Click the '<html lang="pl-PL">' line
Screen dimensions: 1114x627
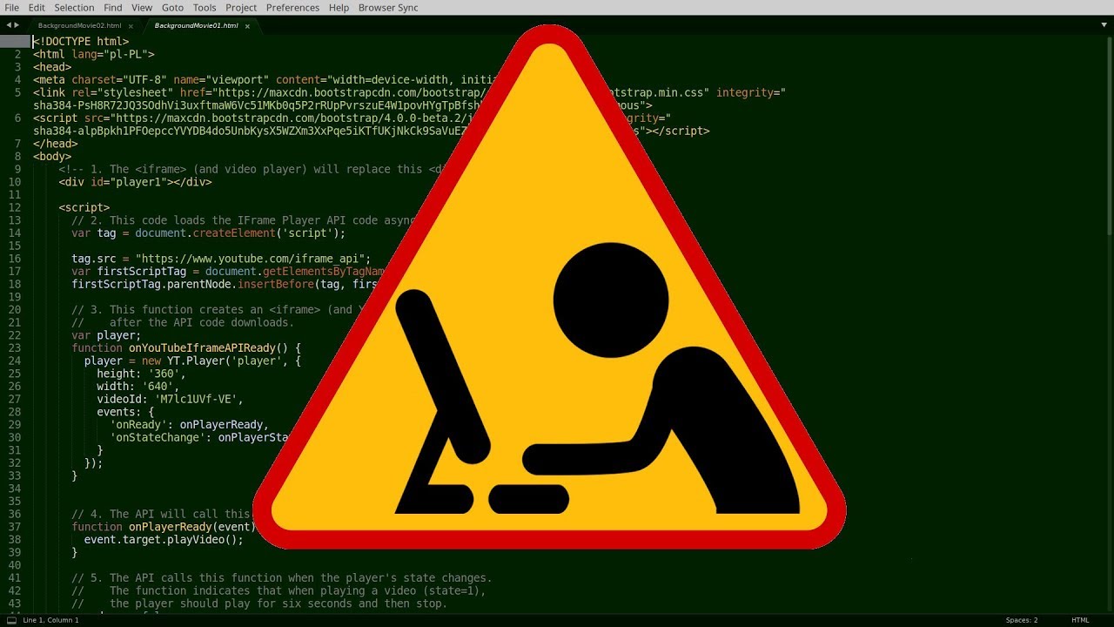[94, 54]
